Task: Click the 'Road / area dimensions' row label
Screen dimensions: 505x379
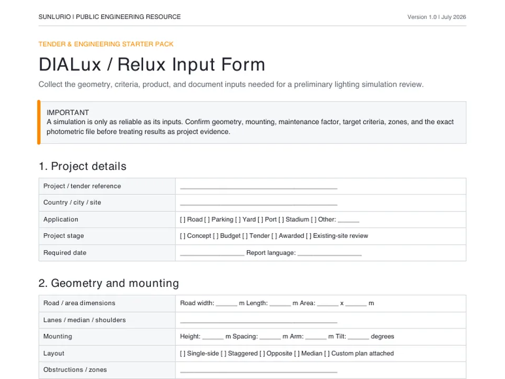Action: pos(79,303)
